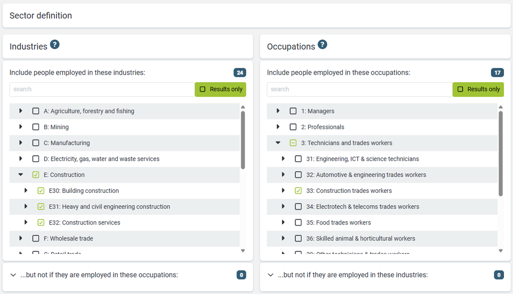Click the industries count badge showing 24
The image size is (513, 294).
click(240, 73)
